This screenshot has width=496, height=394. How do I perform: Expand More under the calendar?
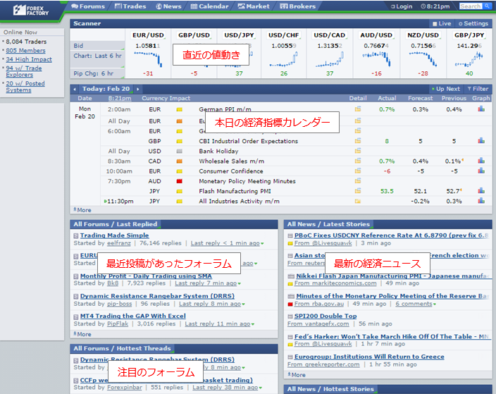[82, 210]
